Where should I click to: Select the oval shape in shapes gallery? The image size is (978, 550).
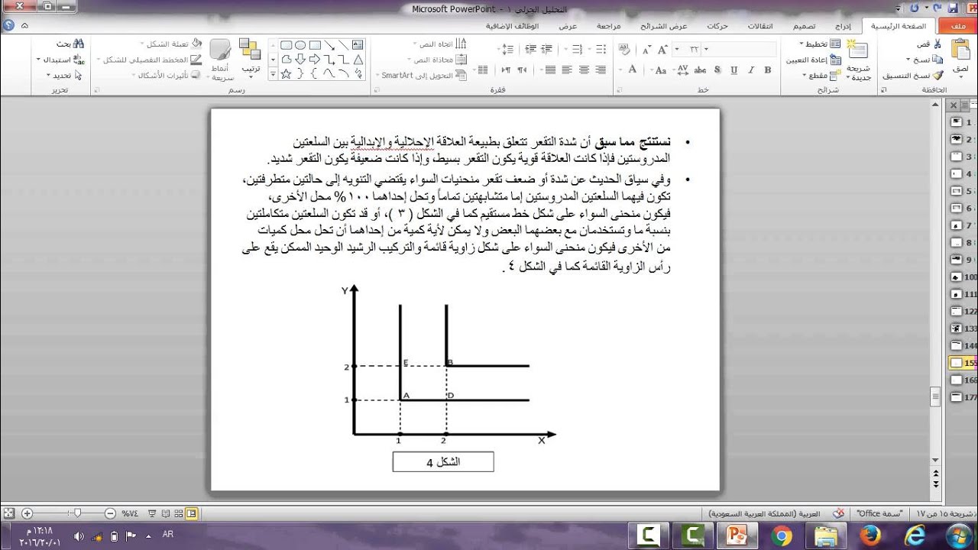300,45
